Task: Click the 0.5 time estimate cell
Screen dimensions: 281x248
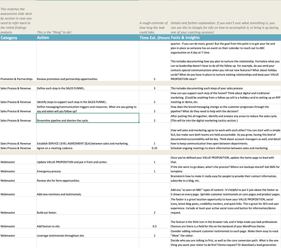Action: click(155, 222)
